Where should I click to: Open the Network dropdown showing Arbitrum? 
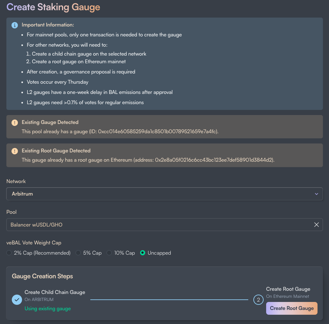[x=165, y=194]
